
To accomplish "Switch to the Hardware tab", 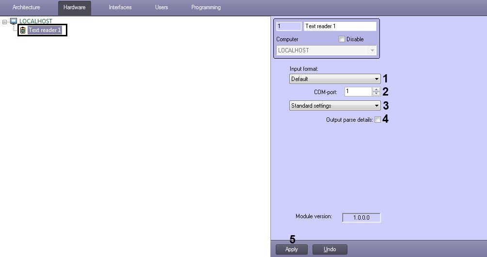I will point(75,7).
